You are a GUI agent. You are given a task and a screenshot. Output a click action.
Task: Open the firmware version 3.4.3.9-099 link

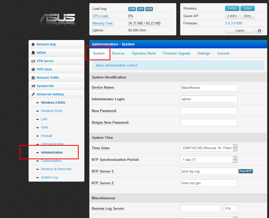233,23
